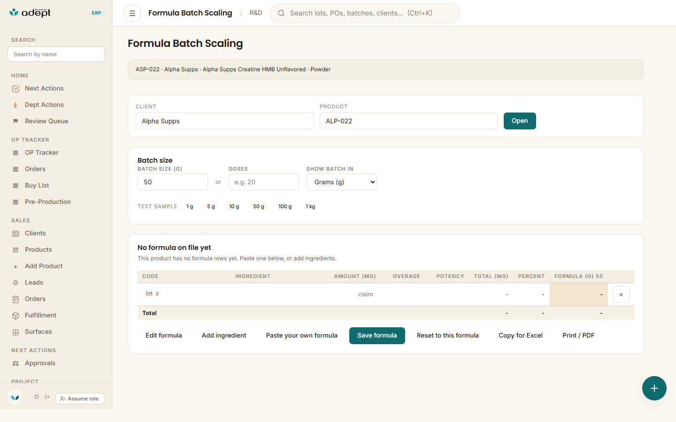Open Clients in the sidebar

35,233
